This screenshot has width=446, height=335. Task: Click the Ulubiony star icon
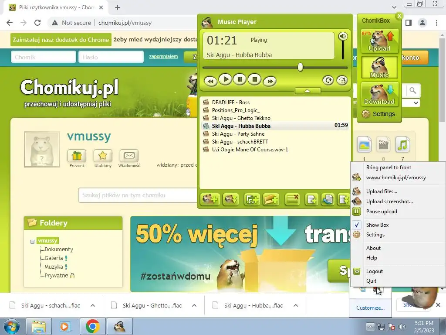(x=103, y=156)
